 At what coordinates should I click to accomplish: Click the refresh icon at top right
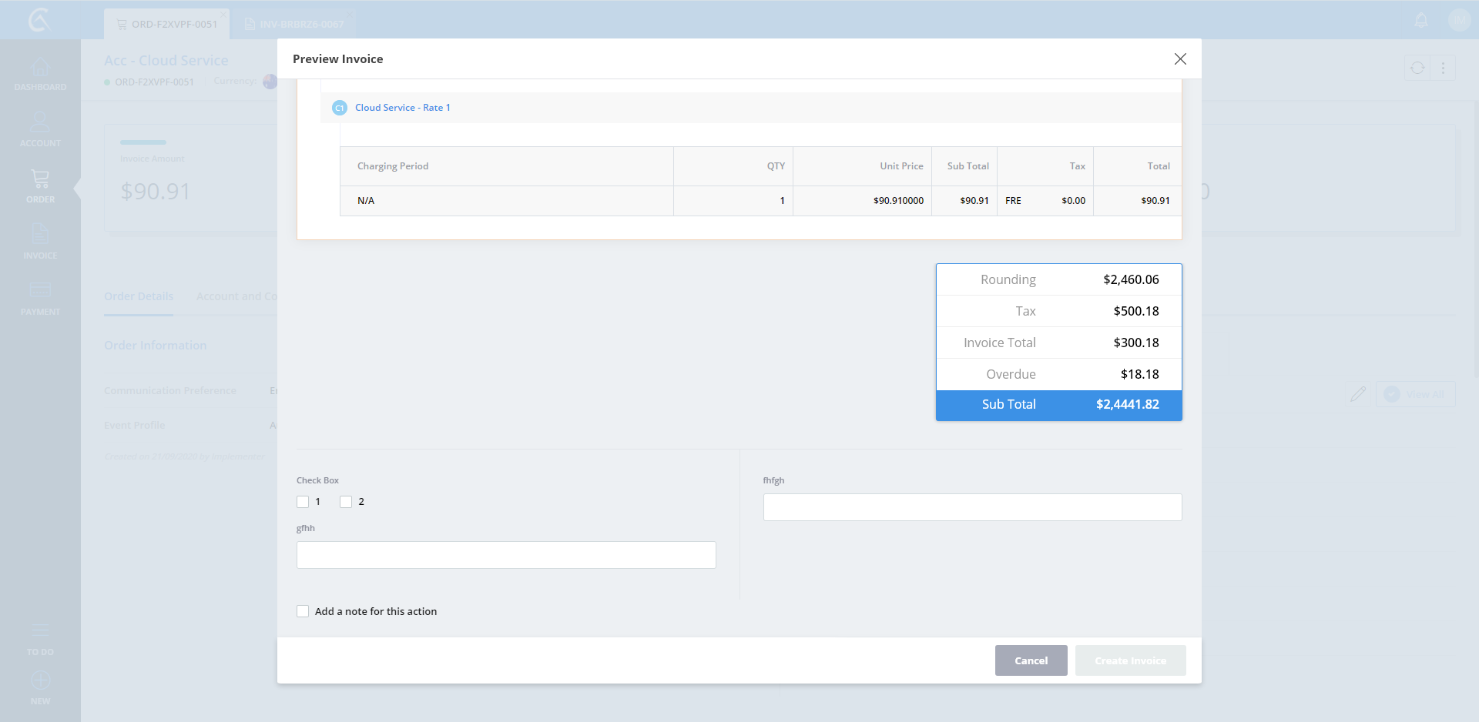[x=1417, y=69]
